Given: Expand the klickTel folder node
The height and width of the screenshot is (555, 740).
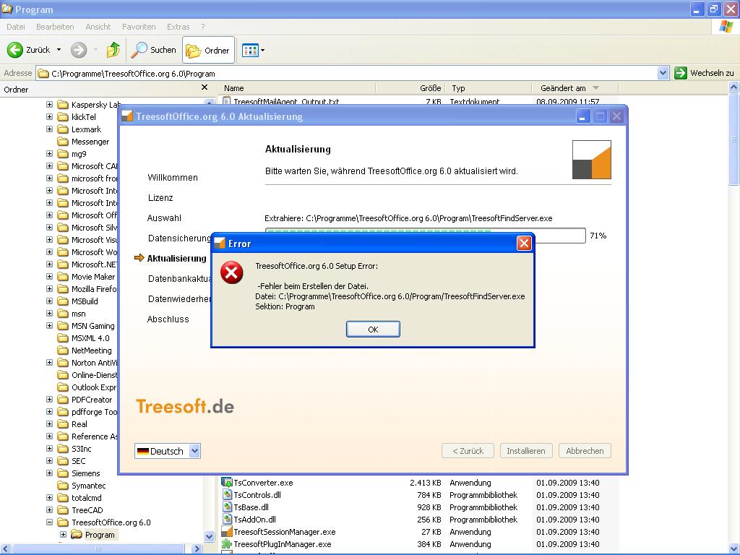Looking at the screenshot, I should coord(50,116).
